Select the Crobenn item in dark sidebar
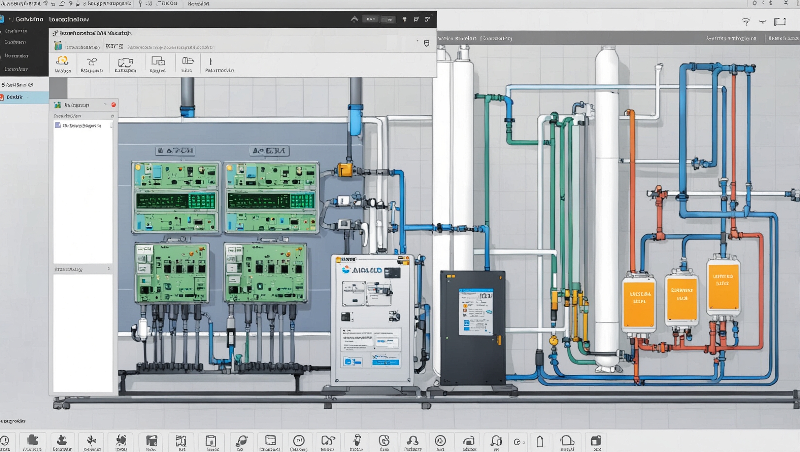Screen dimensions: 800x452 [15, 42]
